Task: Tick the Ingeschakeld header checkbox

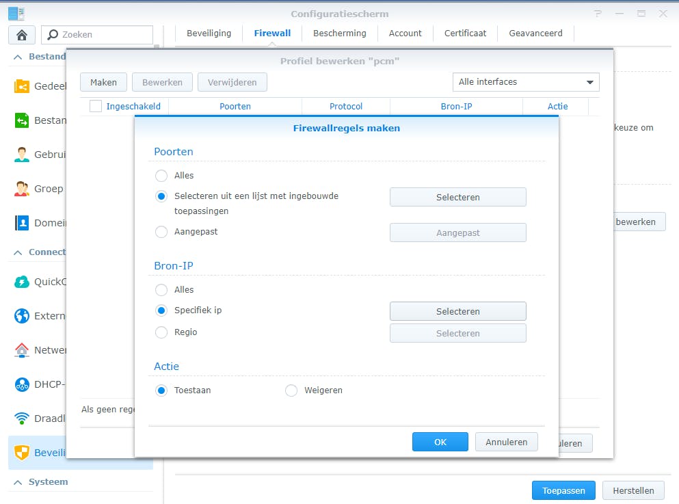Action: [x=95, y=106]
